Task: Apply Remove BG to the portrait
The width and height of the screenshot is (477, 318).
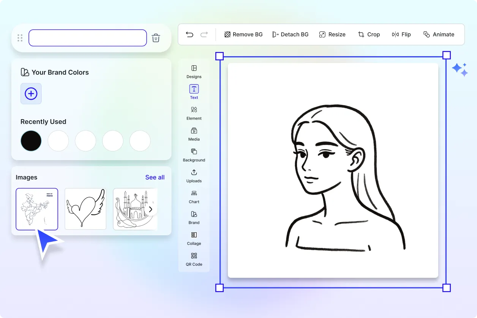Action: 243,34
